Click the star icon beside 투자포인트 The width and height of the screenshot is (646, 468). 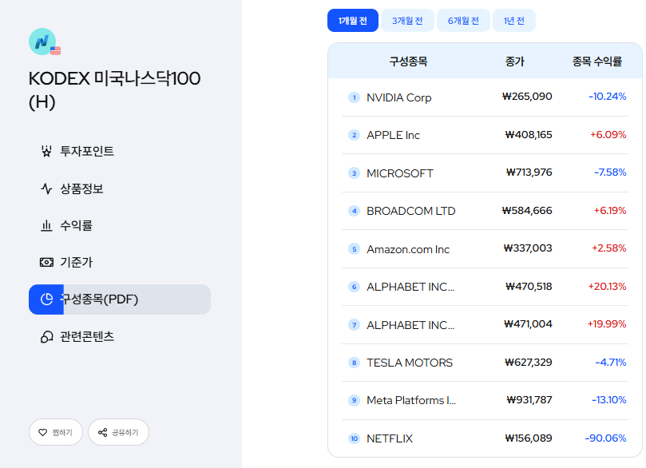(46, 151)
